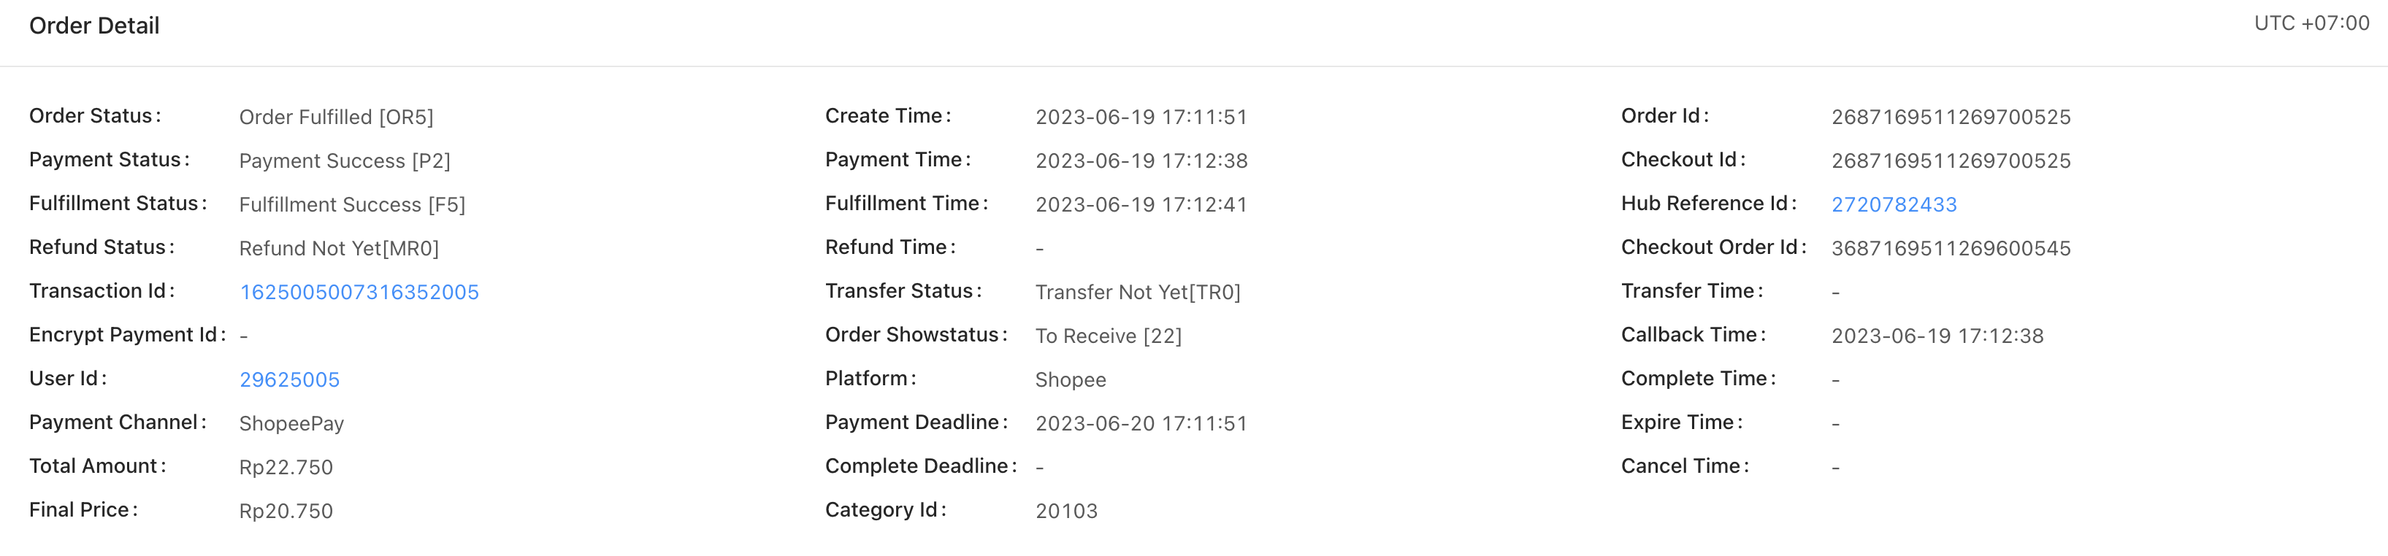
Task: Open Hub Reference Id link 2720782433
Action: [x=1893, y=204]
